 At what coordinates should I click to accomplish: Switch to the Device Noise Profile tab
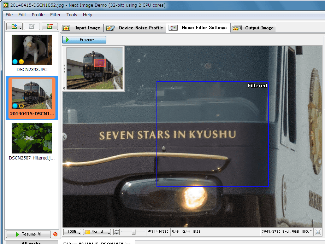click(x=135, y=28)
